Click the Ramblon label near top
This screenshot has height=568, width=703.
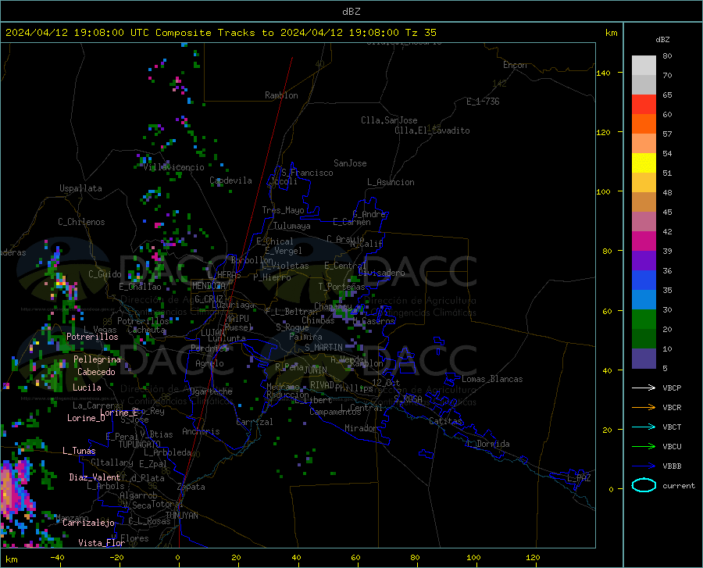coord(281,95)
